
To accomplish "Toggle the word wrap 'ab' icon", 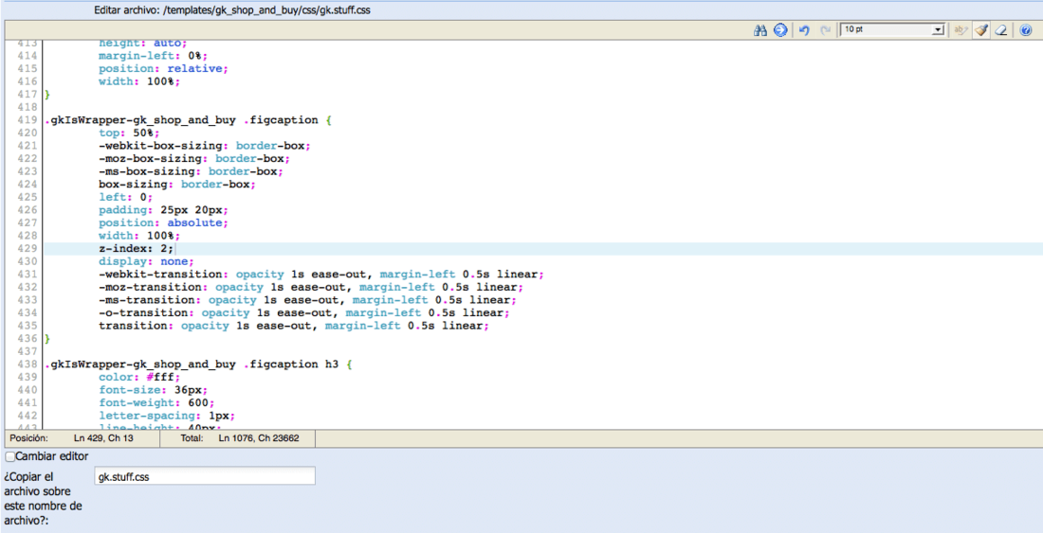I will [960, 30].
